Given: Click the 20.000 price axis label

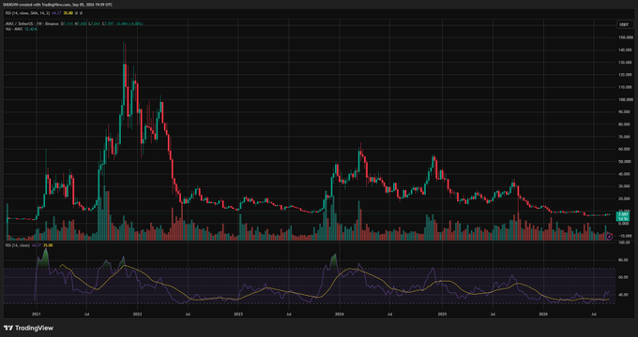Looking at the screenshot, I should [x=626, y=198].
